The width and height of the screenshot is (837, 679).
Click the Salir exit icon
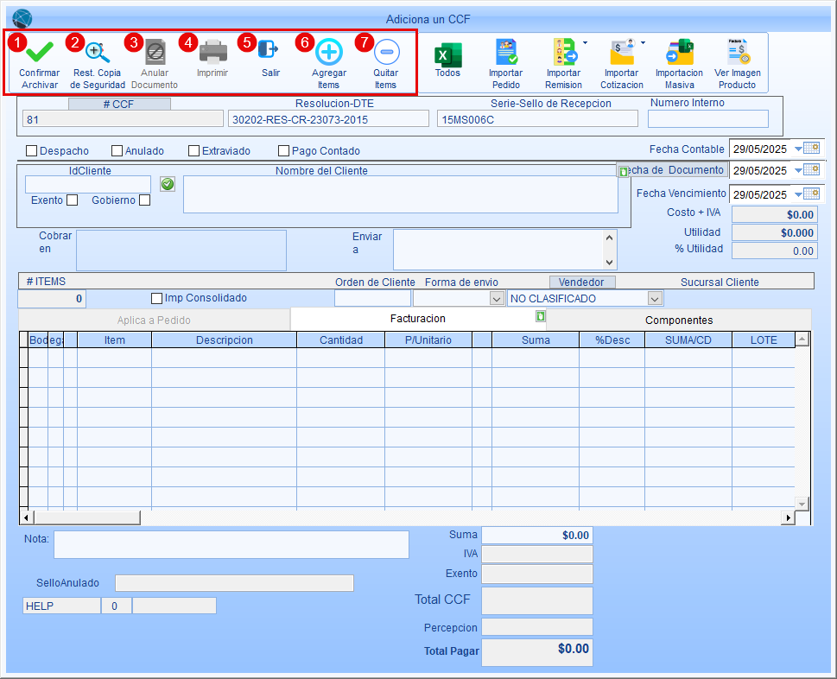pyautogui.click(x=269, y=50)
